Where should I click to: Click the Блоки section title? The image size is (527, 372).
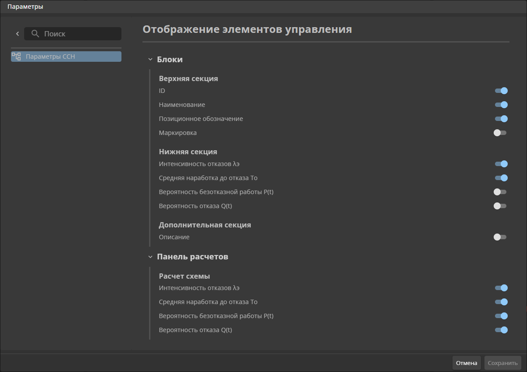point(170,59)
